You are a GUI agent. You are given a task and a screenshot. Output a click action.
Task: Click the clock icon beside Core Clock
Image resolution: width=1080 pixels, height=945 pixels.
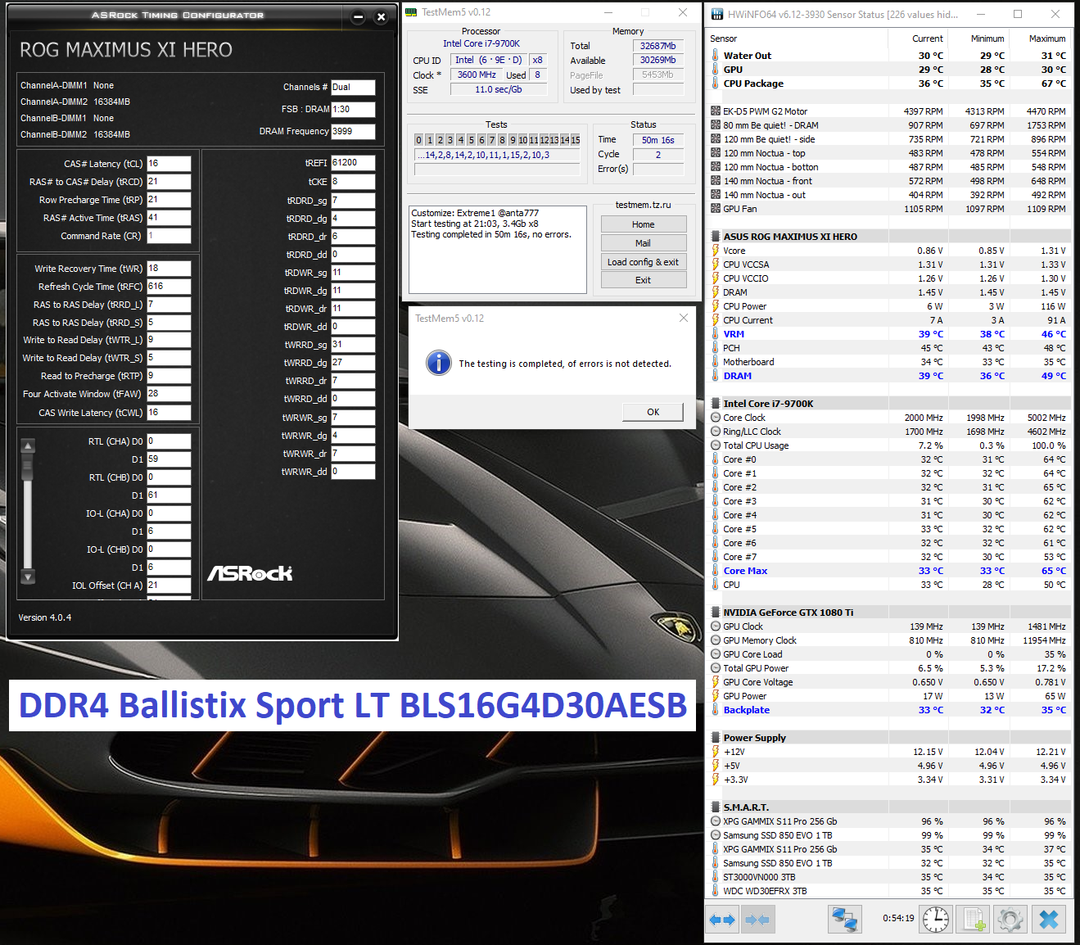(716, 418)
